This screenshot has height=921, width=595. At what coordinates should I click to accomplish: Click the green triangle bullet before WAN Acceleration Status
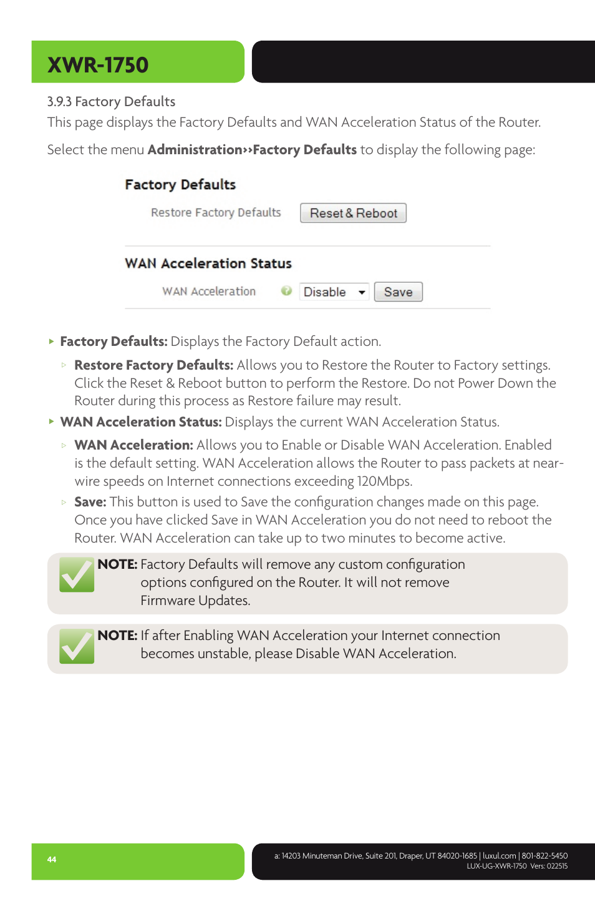(51, 421)
